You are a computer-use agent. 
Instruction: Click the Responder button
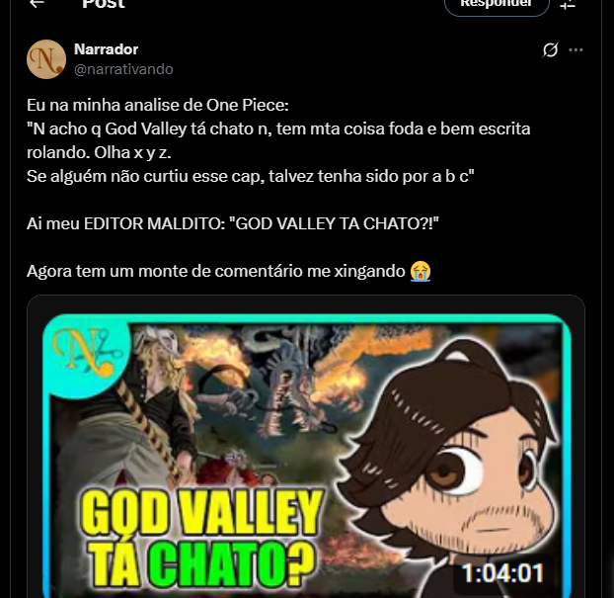coord(497,5)
